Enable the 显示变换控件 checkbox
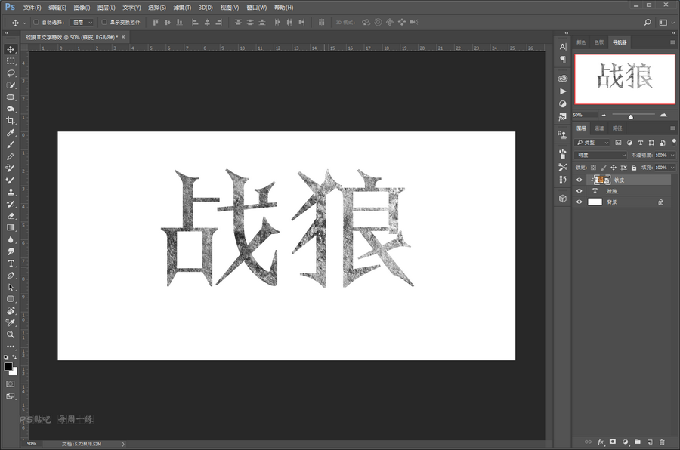 tap(104, 23)
